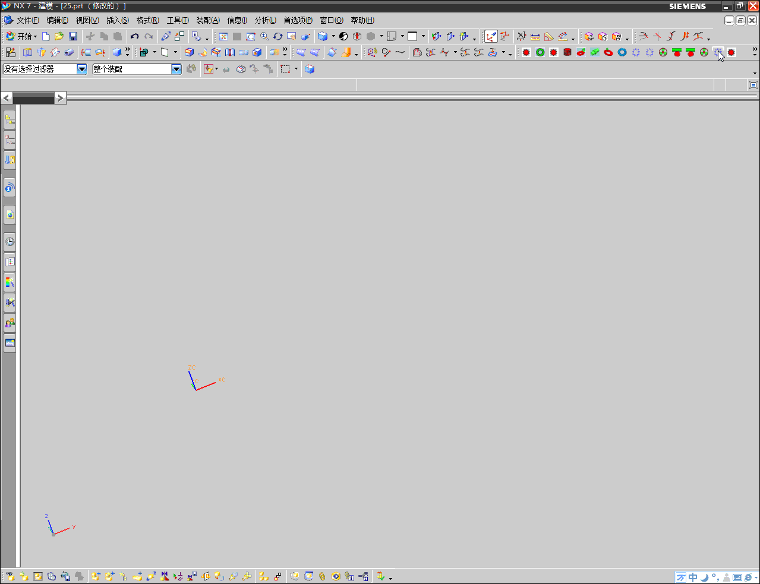Click the Paste toolbar icon
Image resolution: width=760 pixels, height=584 pixels.
118,36
